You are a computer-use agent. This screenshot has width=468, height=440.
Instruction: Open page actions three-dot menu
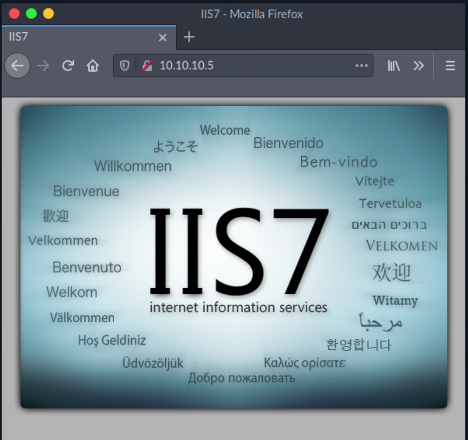tap(361, 66)
